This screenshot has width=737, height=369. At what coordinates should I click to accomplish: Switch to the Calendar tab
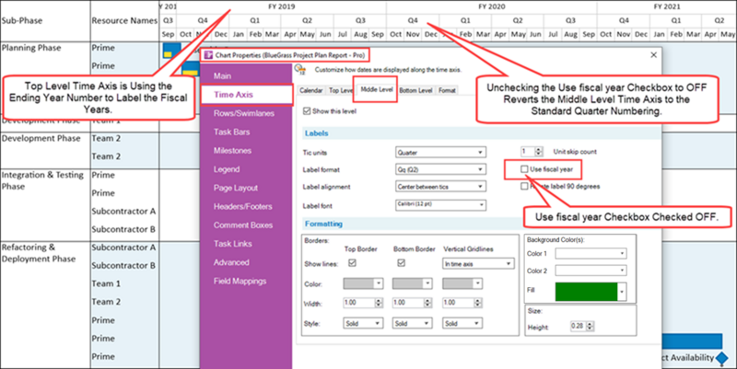pos(311,90)
